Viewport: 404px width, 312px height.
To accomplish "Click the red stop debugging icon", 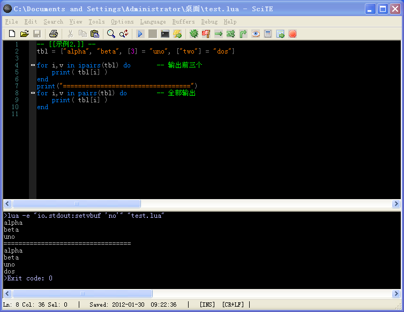I will click(293, 34).
